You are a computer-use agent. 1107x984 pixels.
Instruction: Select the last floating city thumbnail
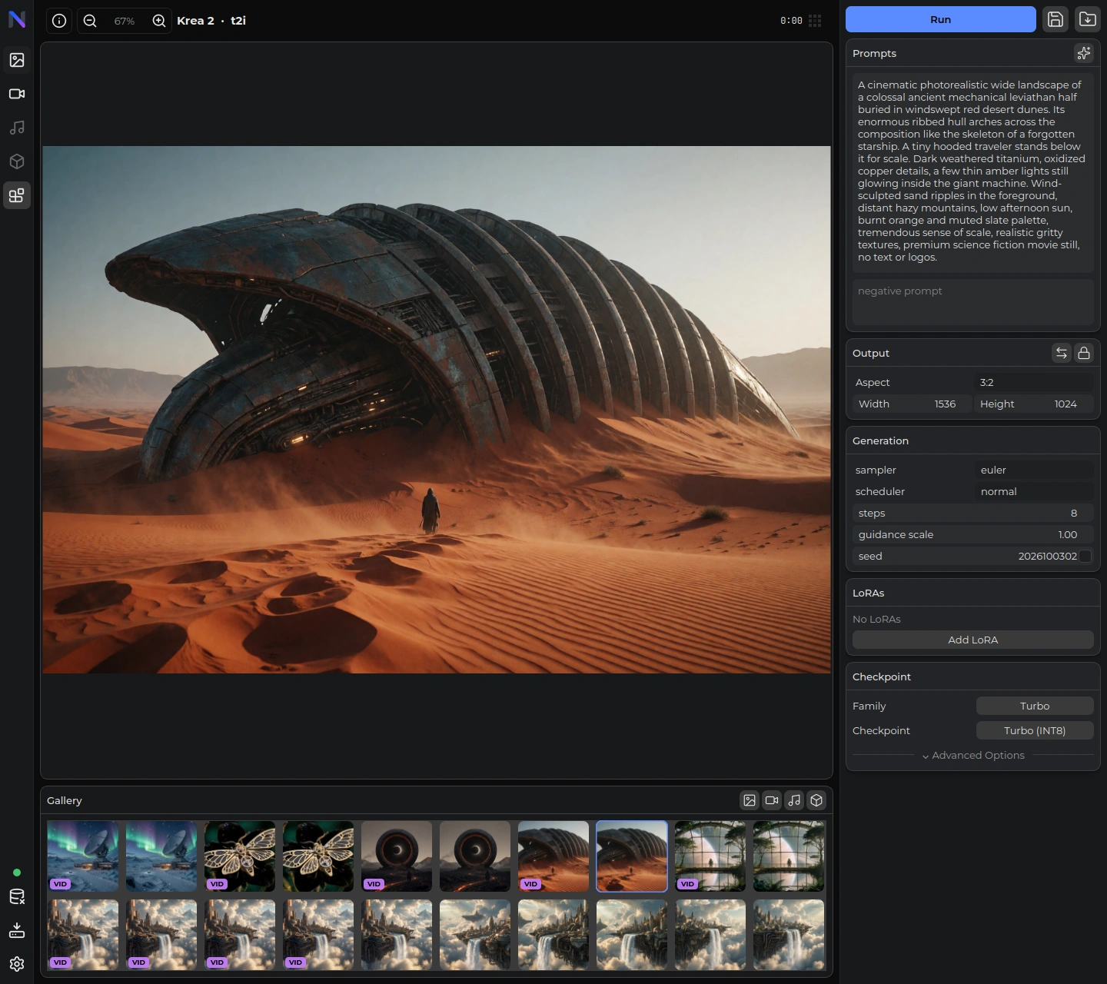(x=789, y=935)
